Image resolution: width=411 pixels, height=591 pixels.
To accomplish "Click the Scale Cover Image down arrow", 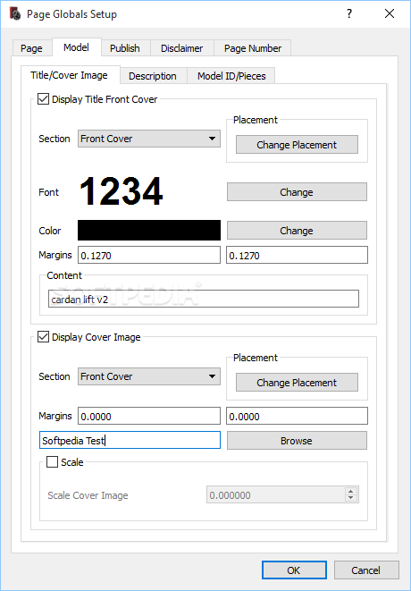I will click(351, 498).
